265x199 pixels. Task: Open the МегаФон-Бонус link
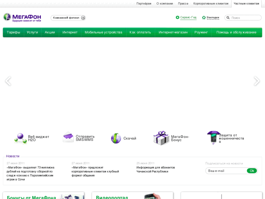(180, 138)
